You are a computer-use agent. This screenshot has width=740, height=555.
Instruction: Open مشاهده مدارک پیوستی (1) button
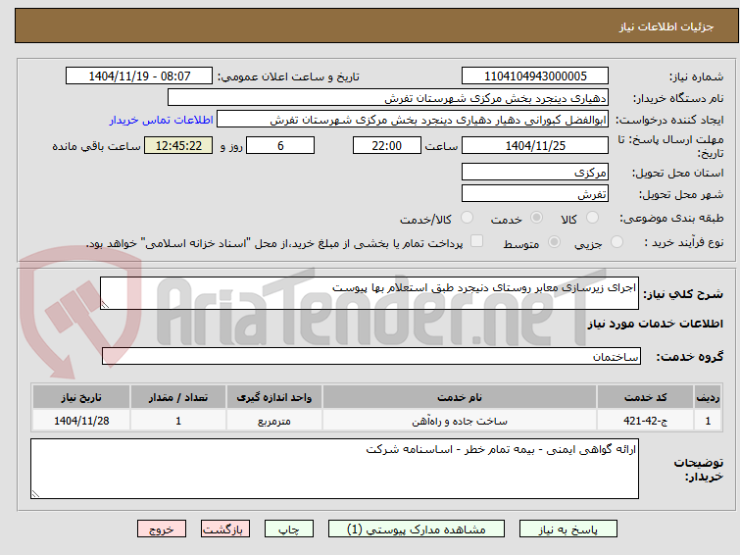417,530
